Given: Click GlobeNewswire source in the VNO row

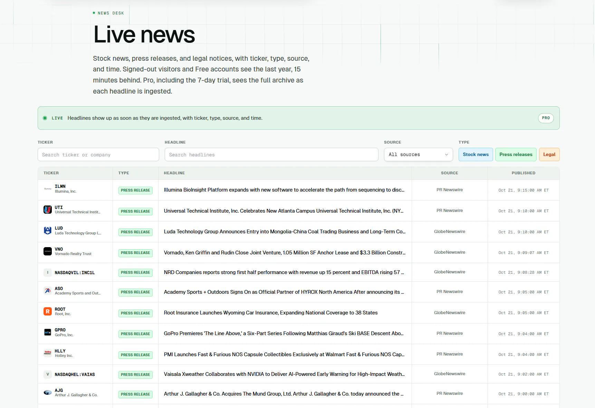Looking at the screenshot, I should tap(449, 252).
